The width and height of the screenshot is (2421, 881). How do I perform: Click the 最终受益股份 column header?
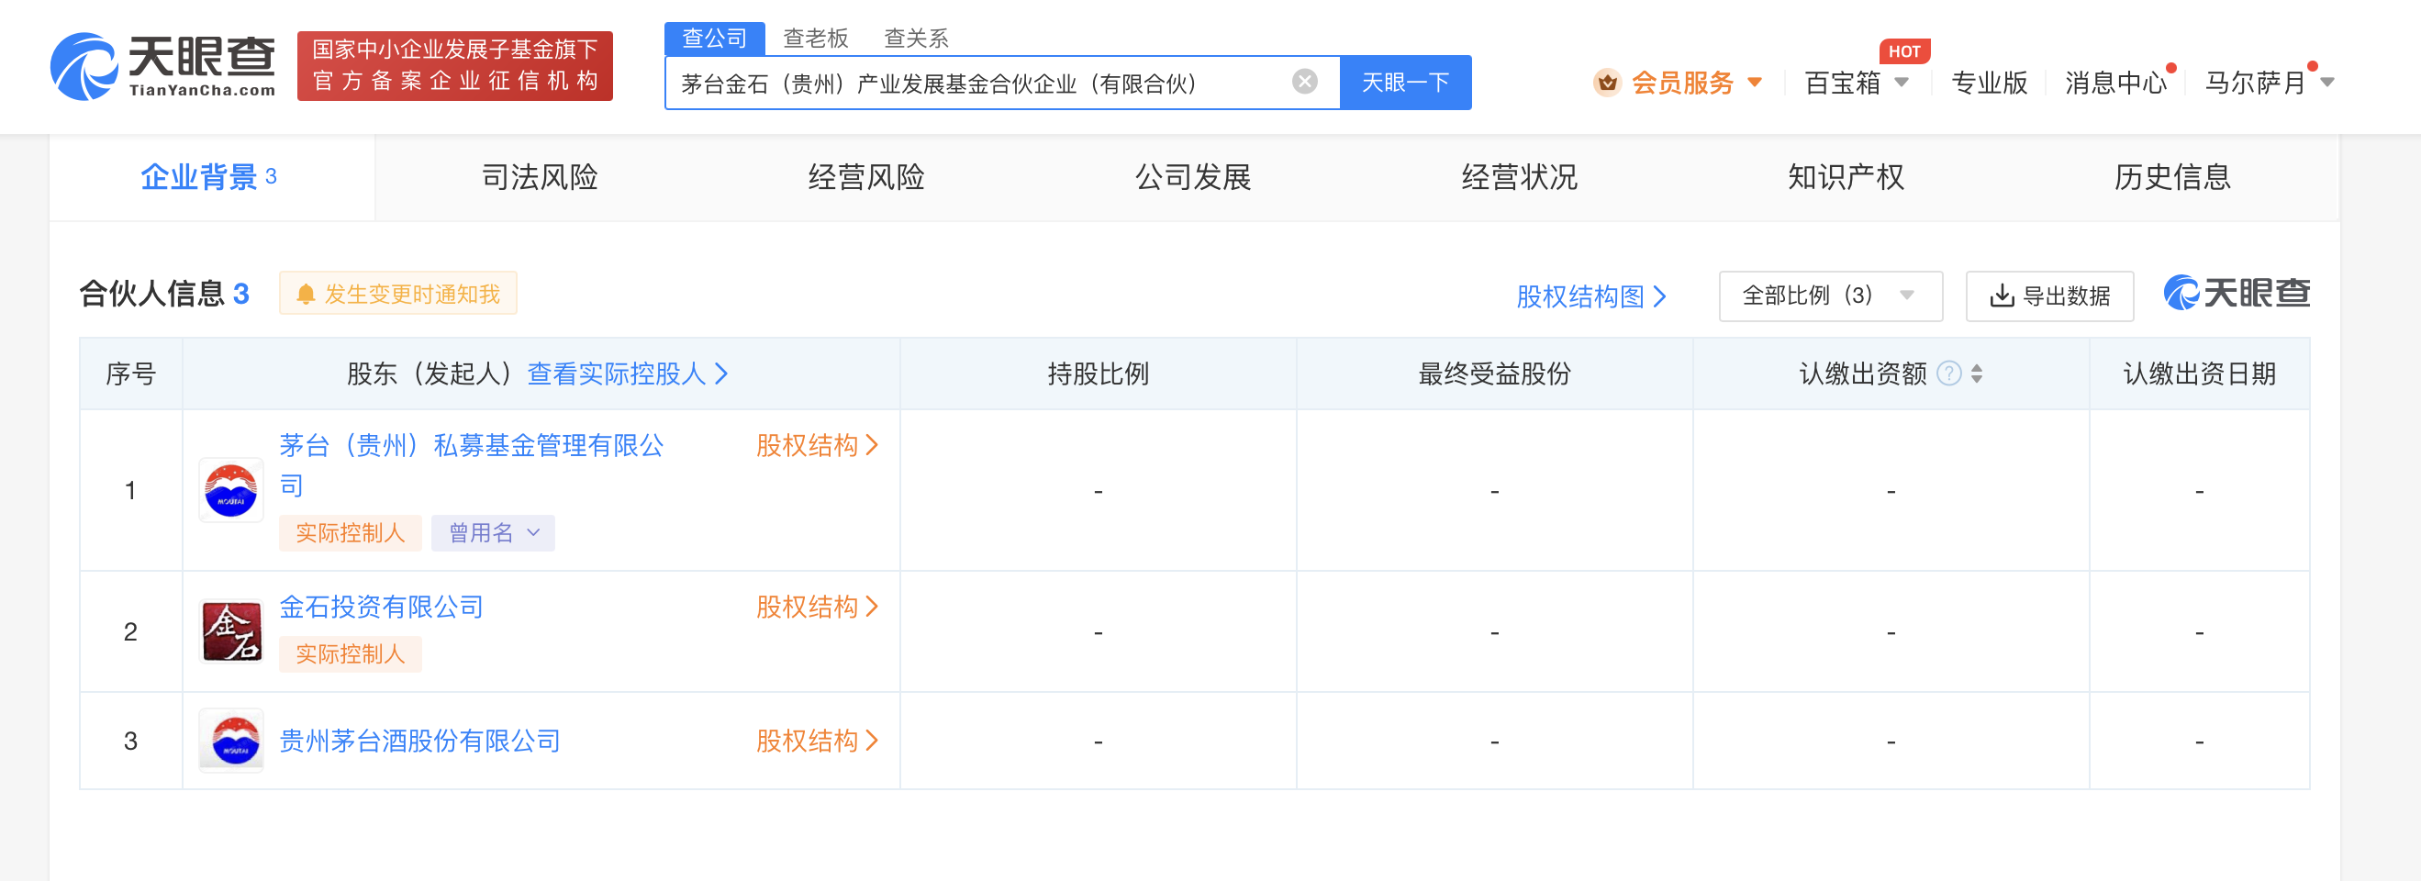1494,374
